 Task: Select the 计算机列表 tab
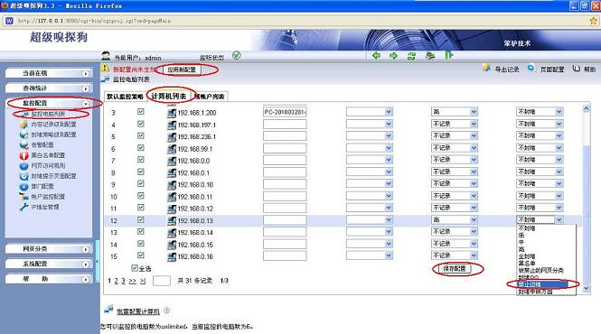pyautogui.click(x=169, y=97)
